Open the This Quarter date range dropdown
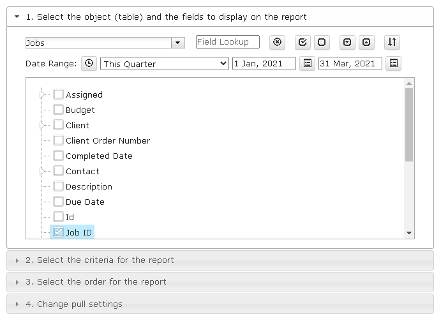This screenshot has width=441, height=321. pos(165,64)
